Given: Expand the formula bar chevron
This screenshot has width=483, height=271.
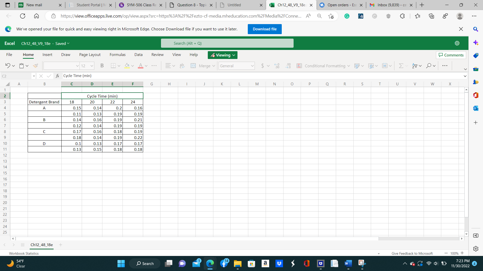Looking at the screenshot, I should pos(465,76).
